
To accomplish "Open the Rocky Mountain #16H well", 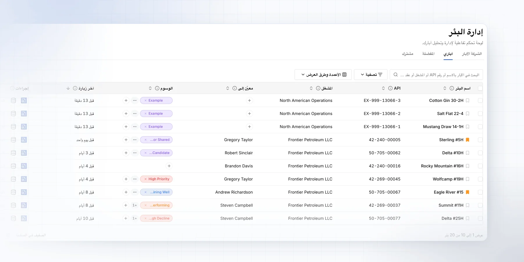I will tap(442, 166).
